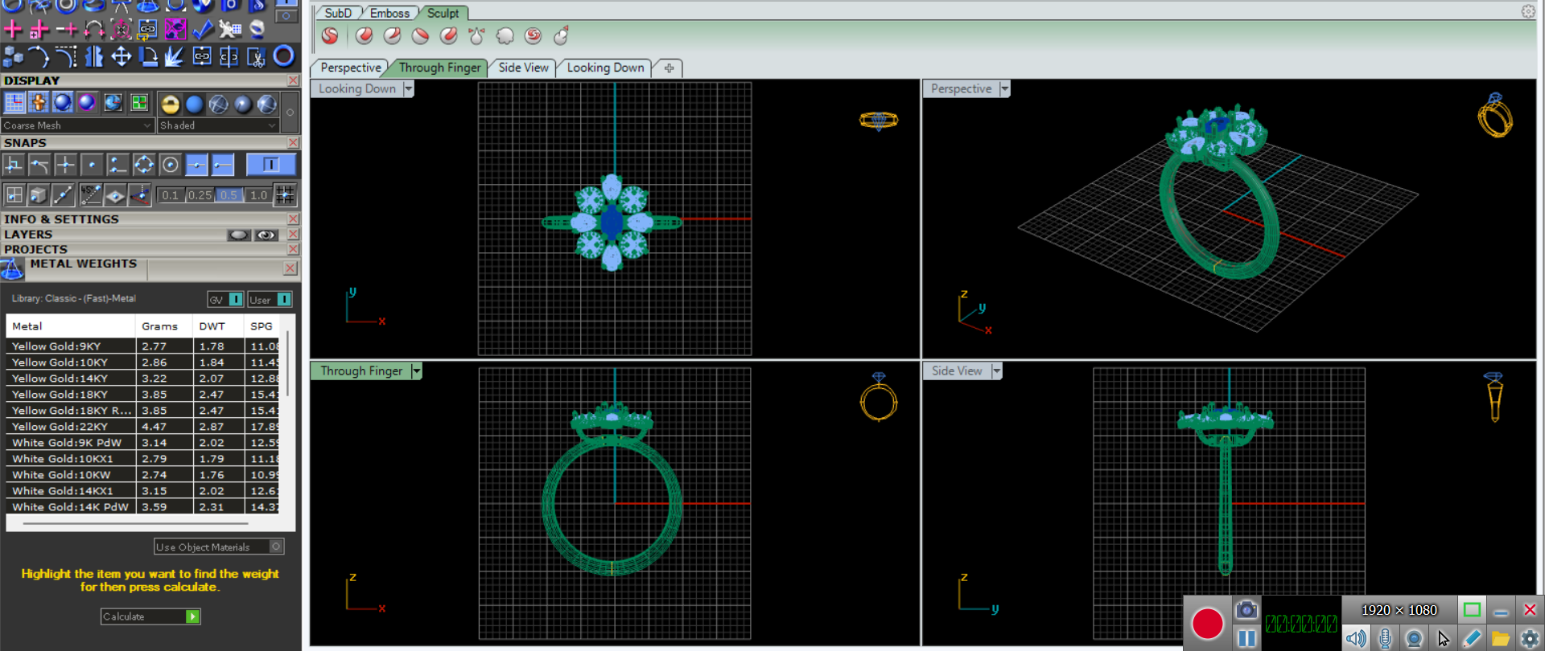The image size is (1545, 651).
Task: Click the scissors trim tool icon
Action: tap(256, 56)
